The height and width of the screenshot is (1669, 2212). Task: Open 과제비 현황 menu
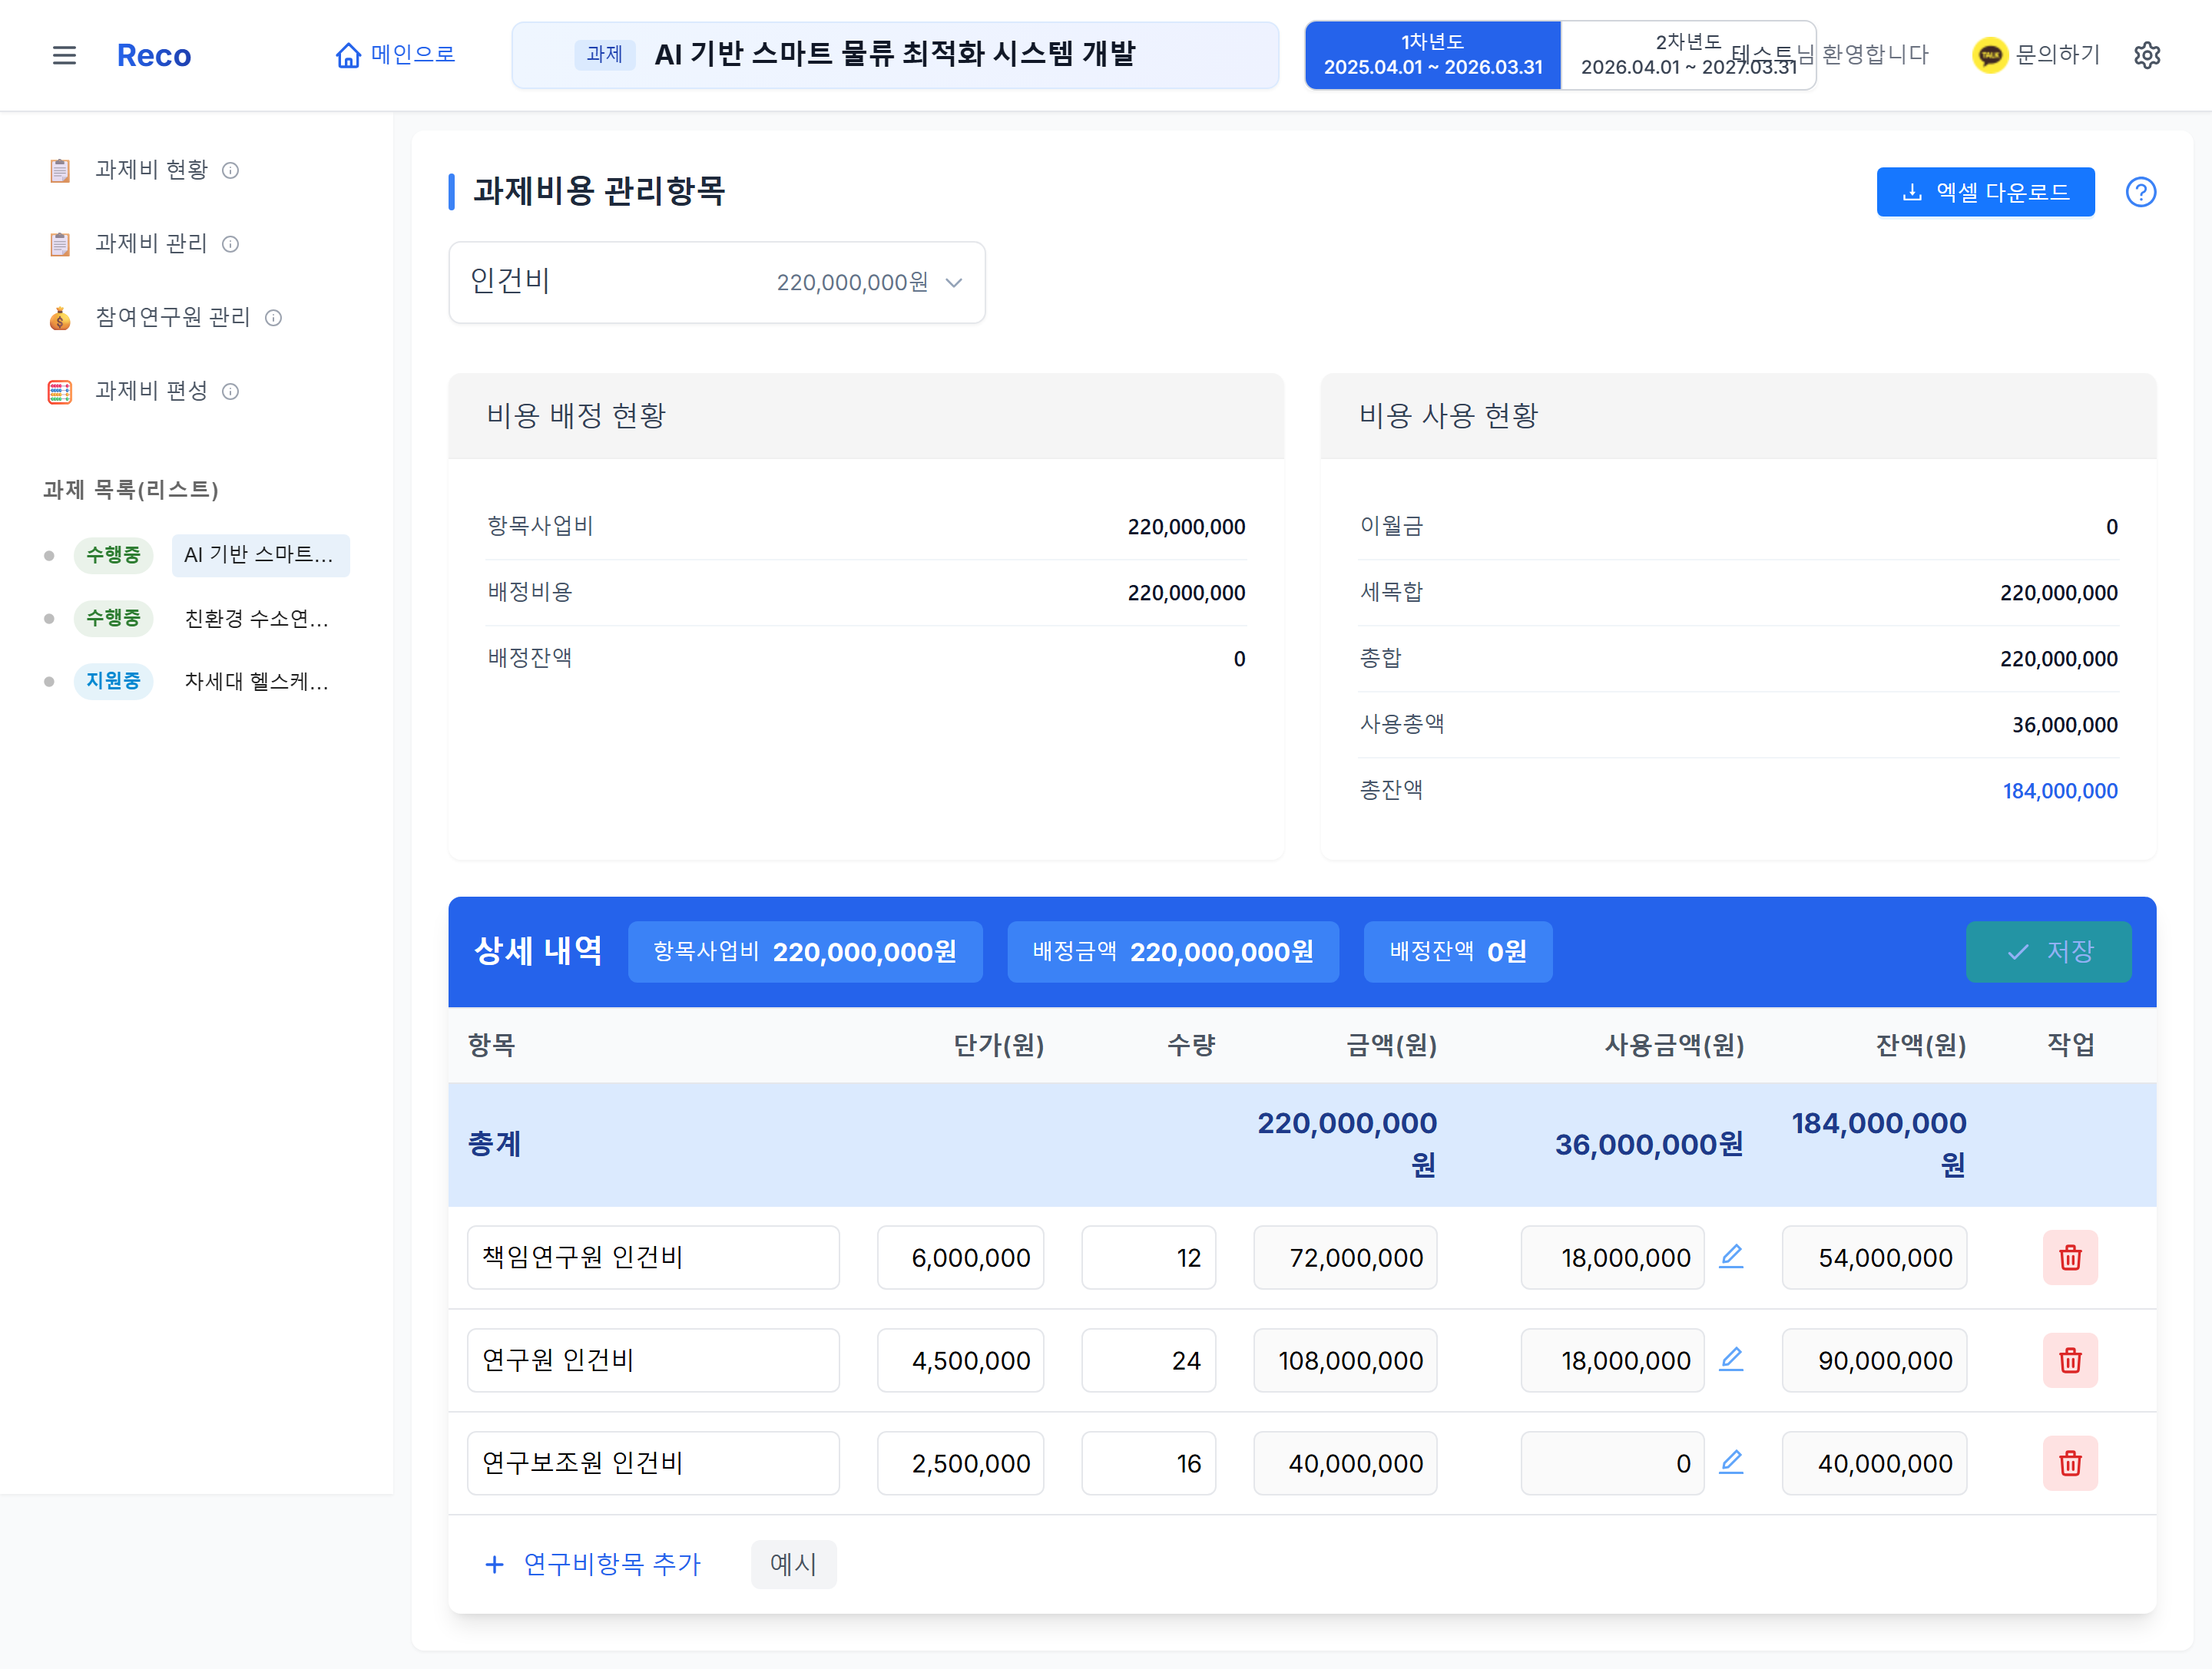point(151,170)
